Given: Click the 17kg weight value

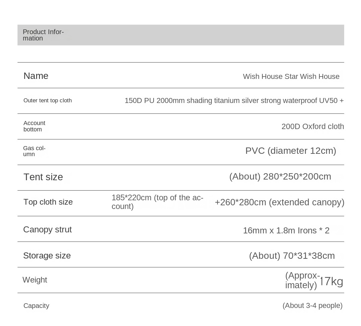Looking at the screenshot, I should click(332, 281).
